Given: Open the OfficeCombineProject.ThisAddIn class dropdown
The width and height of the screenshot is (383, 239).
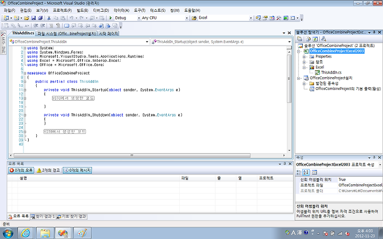Looking at the screenshot, I should 147,42.
